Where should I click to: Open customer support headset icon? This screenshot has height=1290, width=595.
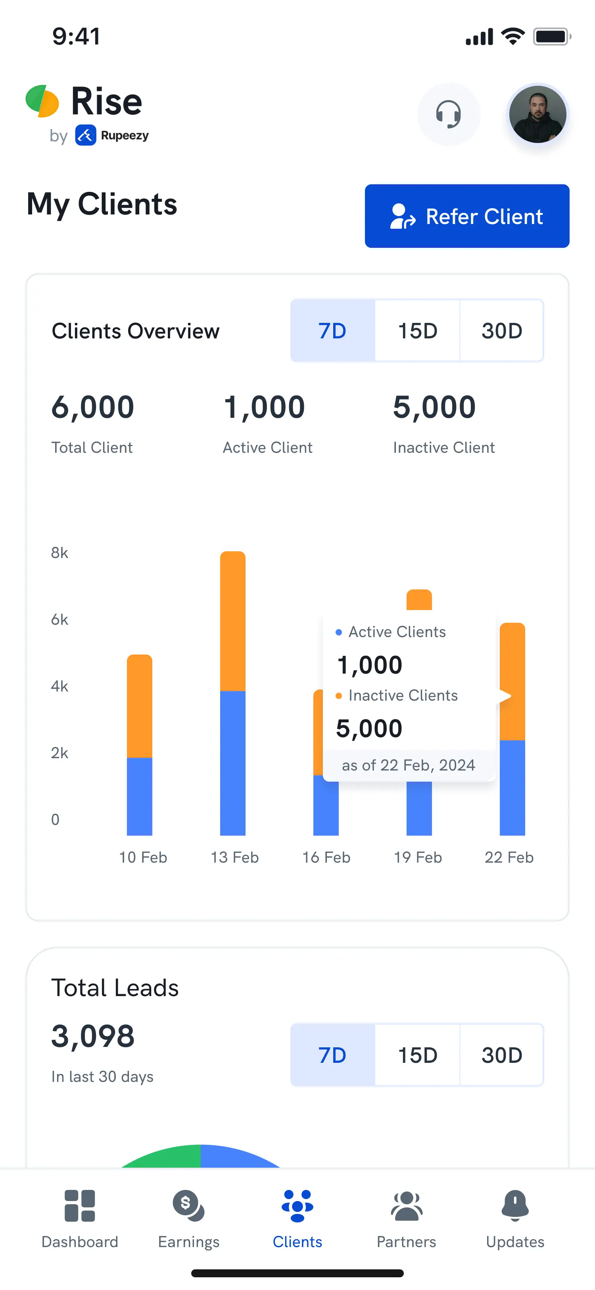[x=449, y=114]
